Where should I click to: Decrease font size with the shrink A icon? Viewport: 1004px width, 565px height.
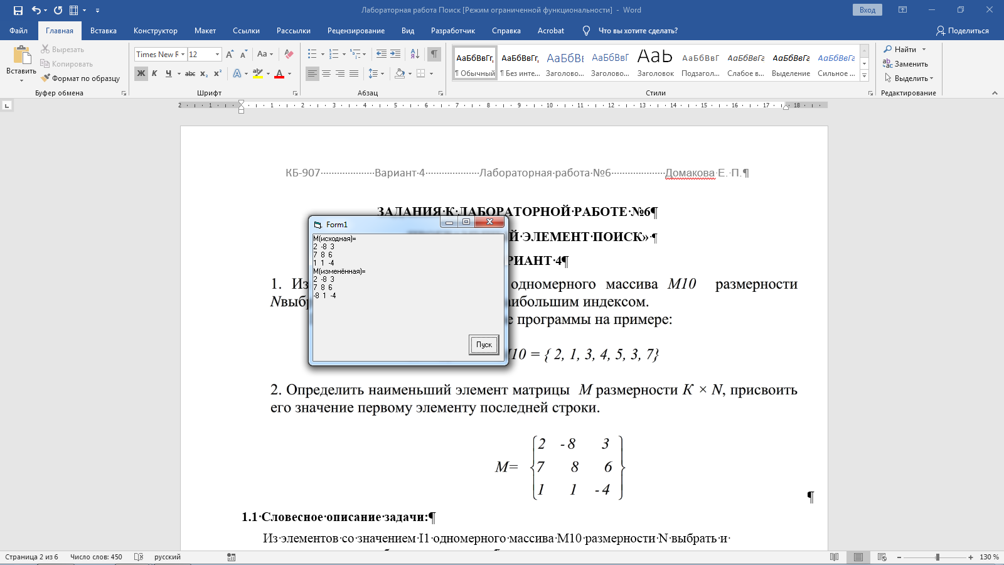point(243,54)
